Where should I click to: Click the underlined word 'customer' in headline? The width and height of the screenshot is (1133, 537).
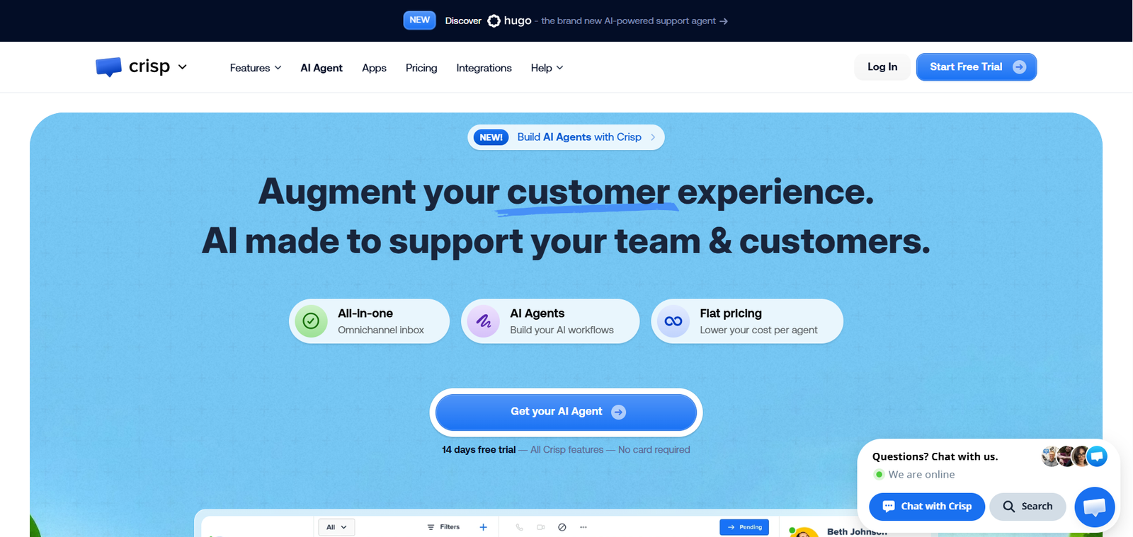click(588, 192)
